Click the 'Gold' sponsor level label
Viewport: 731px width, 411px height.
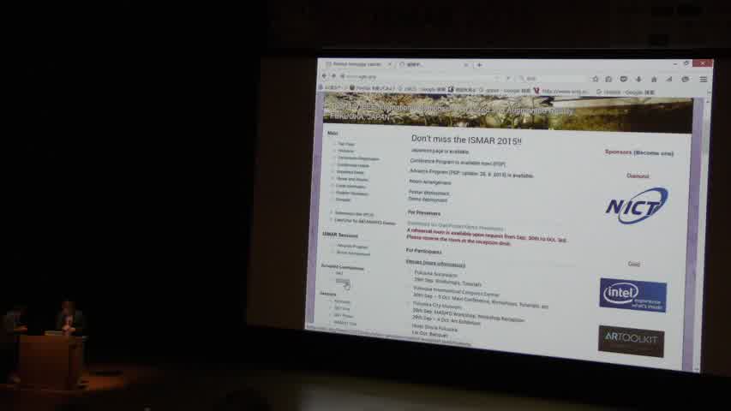tap(634, 264)
